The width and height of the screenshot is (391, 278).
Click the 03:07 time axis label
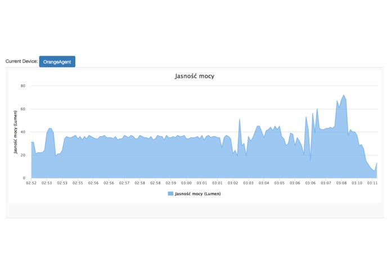[x=326, y=183]
